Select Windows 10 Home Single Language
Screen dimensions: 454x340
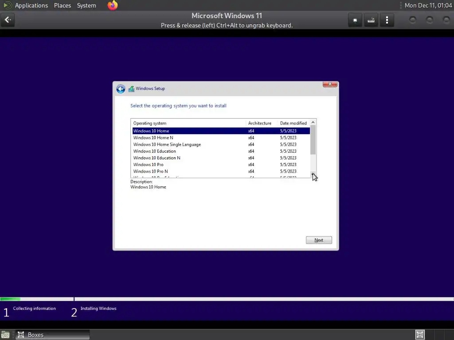[x=221, y=144]
